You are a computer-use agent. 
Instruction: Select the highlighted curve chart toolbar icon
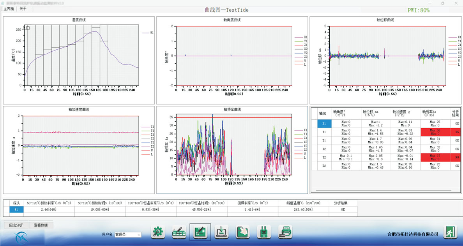tap(200, 232)
